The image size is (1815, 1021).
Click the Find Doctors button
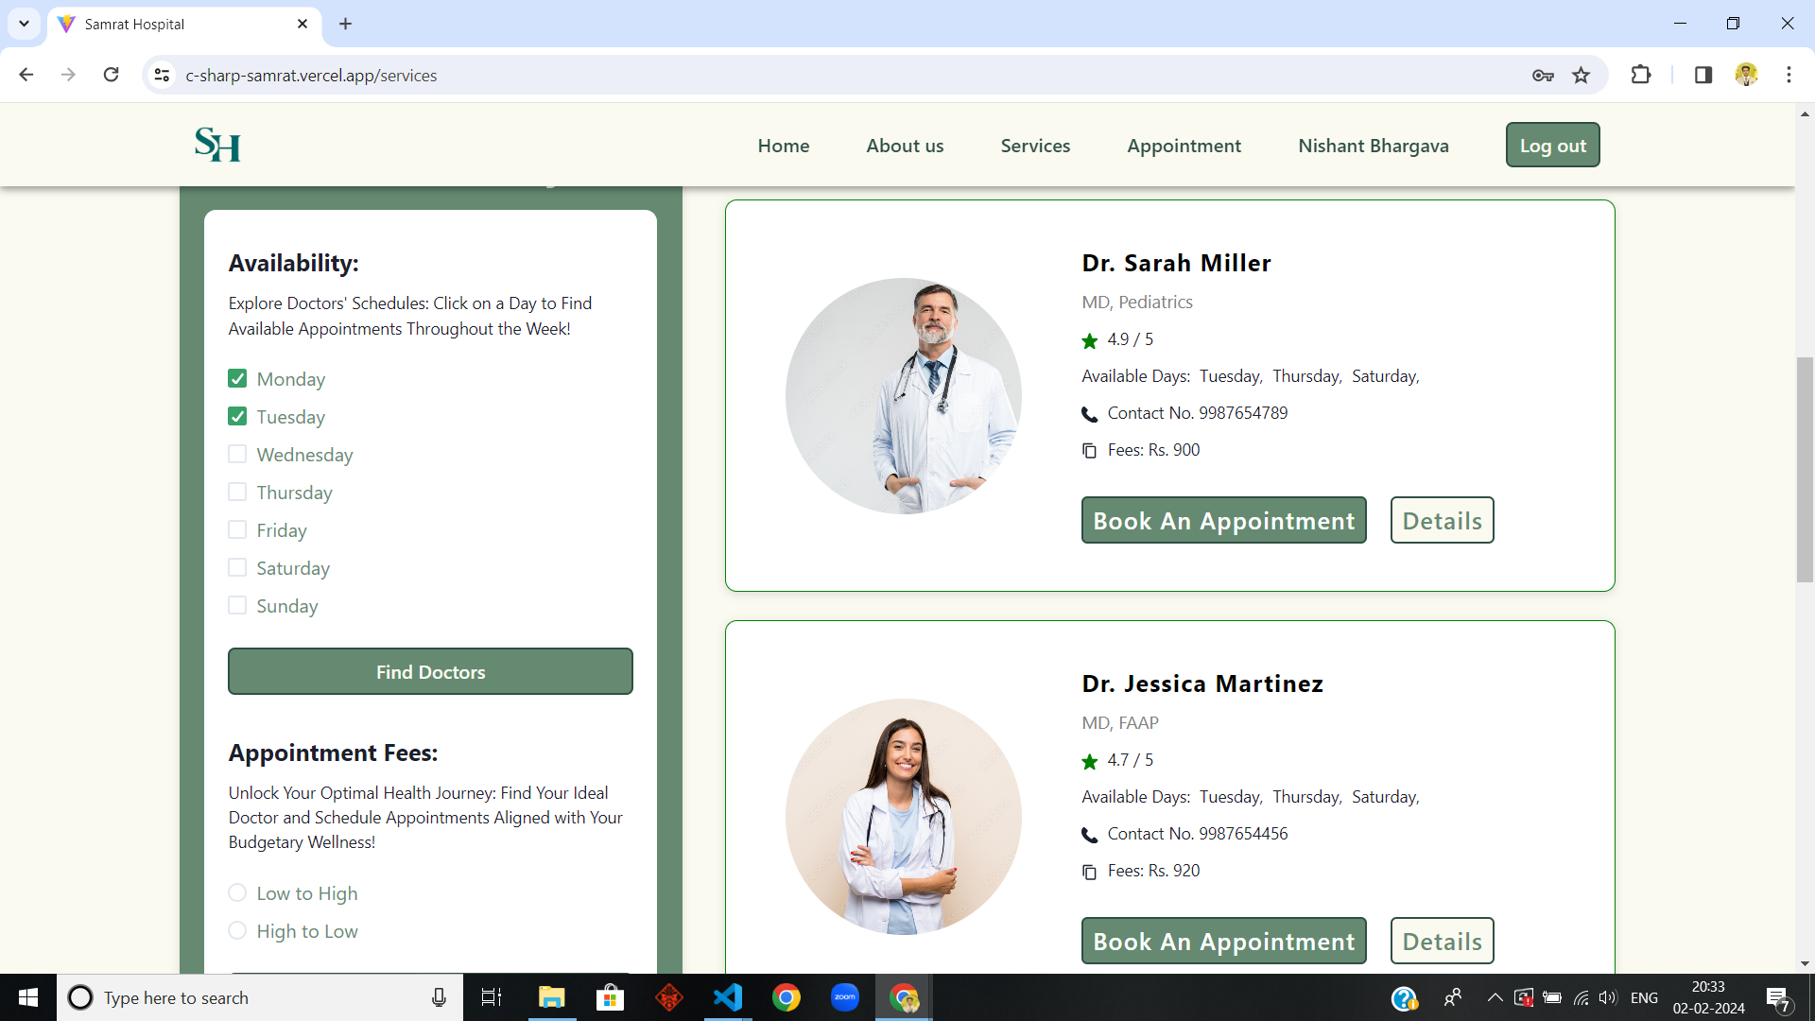(430, 671)
